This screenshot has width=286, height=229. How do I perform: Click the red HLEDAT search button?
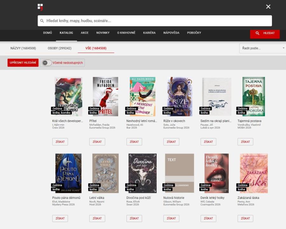click(x=265, y=33)
